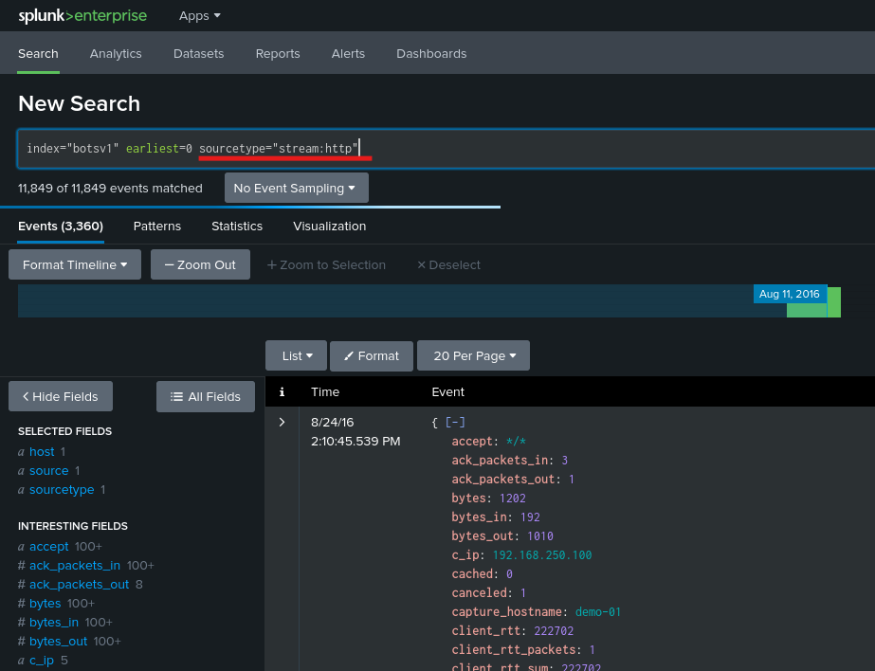Click the client_rtt value 222702
This screenshot has width=875, height=671.
tap(554, 631)
